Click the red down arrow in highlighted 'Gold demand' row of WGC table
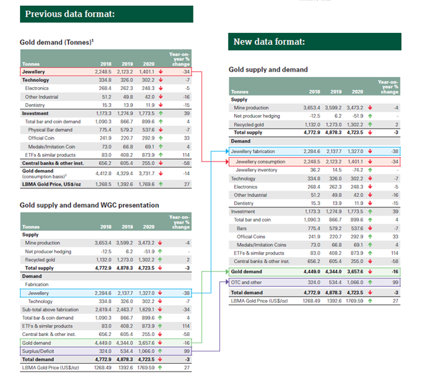The height and width of the screenshot is (378, 423). click(160, 342)
